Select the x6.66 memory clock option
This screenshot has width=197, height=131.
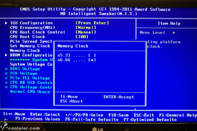point(77,60)
